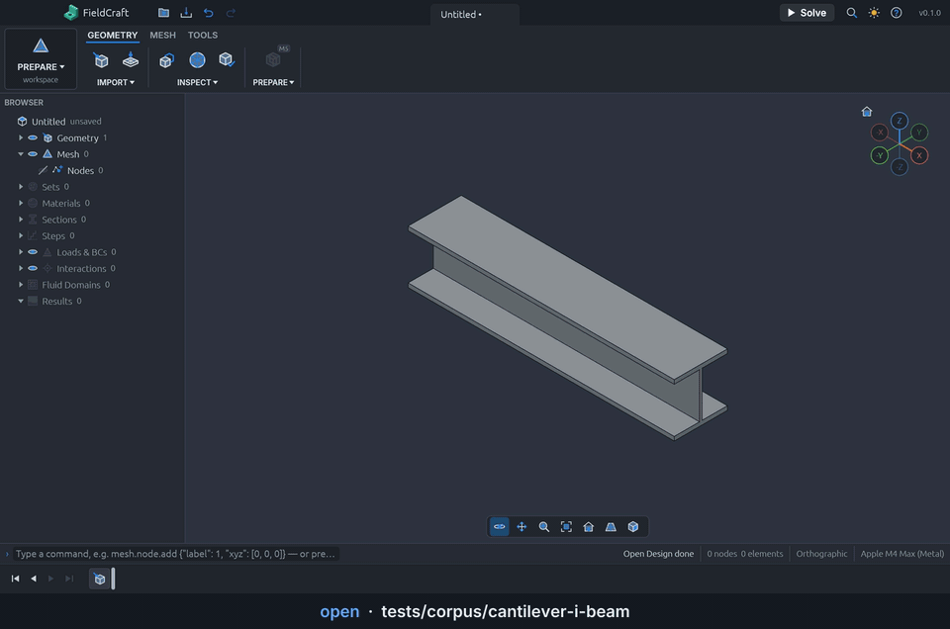Switch to the TOOLS ribbon tab
Viewport: 950px width, 629px height.
(202, 36)
